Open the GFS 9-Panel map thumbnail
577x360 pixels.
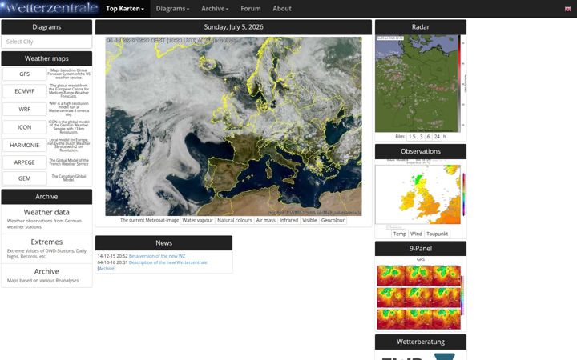click(419, 297)
